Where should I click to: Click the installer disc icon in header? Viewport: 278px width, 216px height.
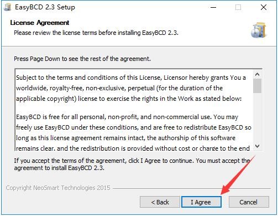[259, 30]
